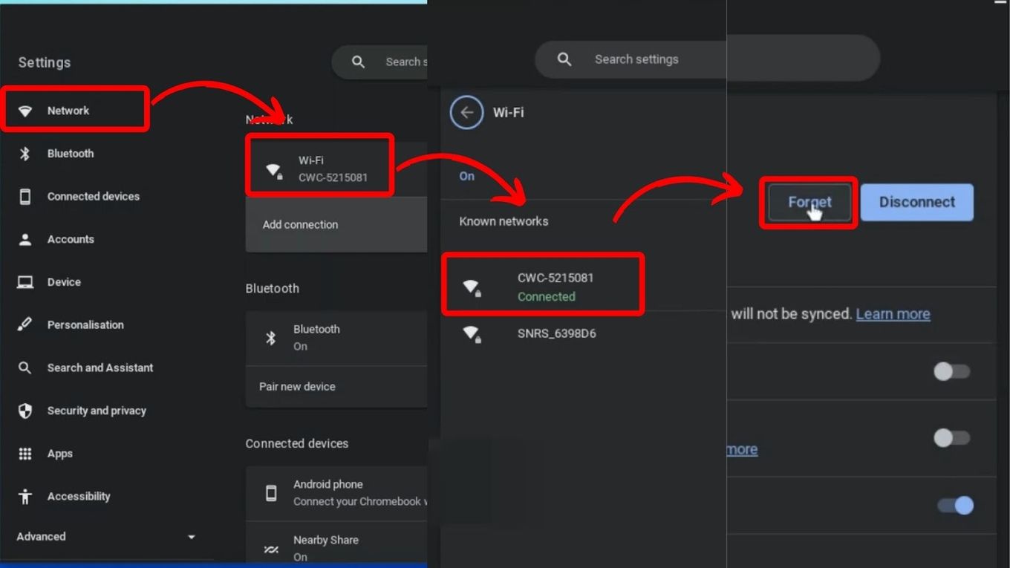Image resolution: width=1010 pixels, height=568 pixels.
Task: Select SNRS_6398D6 known network
Action: click(x=583, y=333)
